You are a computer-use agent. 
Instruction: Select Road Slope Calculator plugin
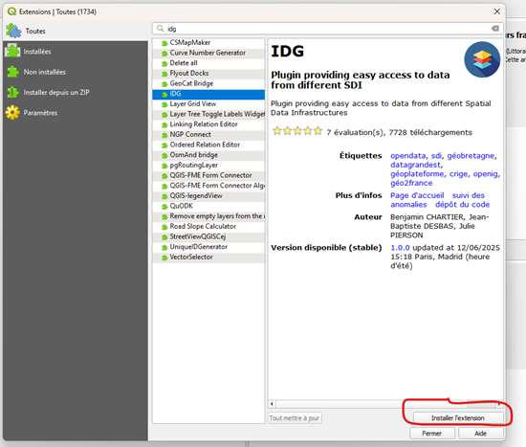tap(208, 226)
